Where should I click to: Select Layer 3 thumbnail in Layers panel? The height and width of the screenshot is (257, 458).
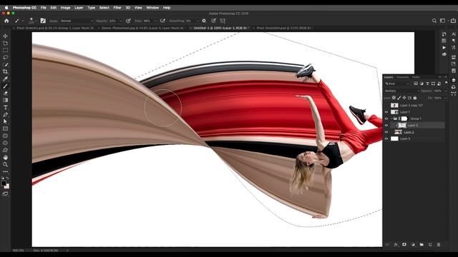pos(402,126)
